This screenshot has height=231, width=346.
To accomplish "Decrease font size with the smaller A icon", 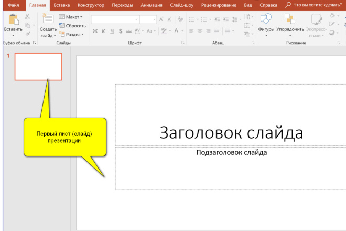I will point(169,19).
